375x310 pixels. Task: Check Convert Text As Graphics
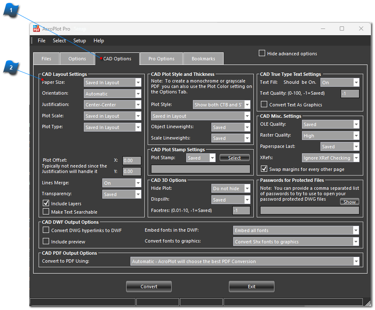click(x=264, y=104)
